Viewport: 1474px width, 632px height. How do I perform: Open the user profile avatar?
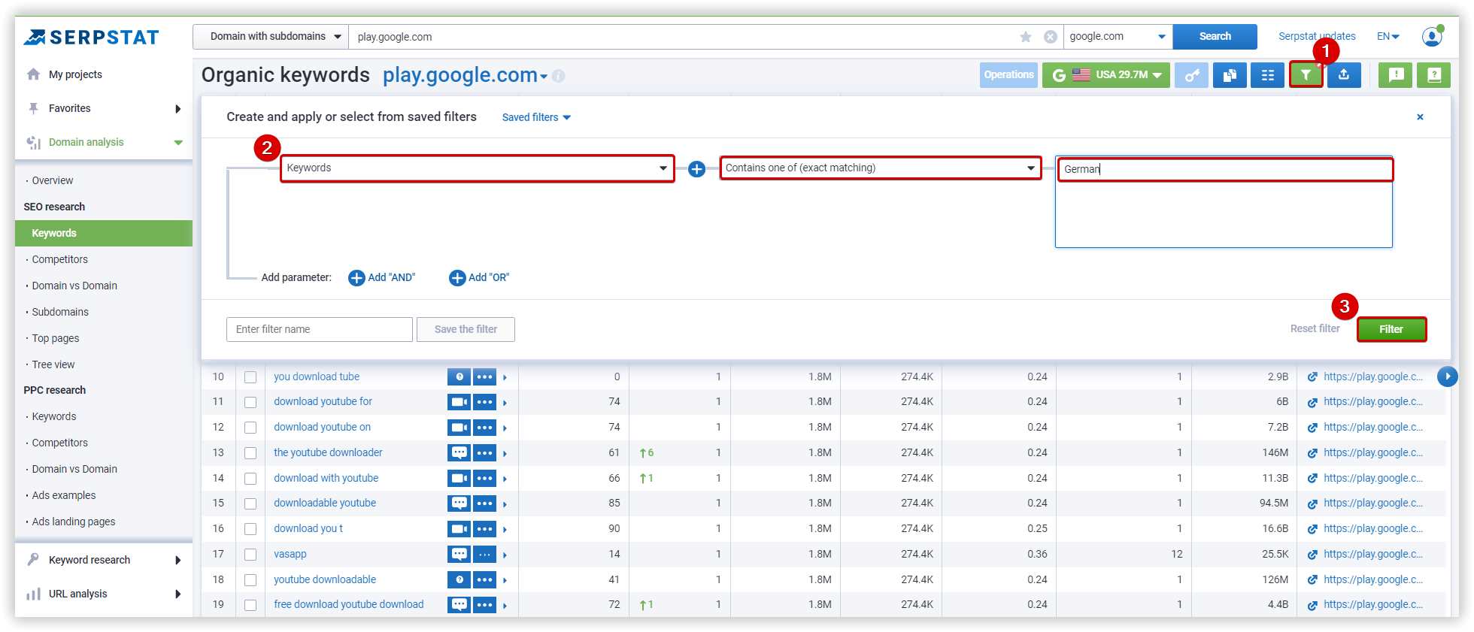[x=1432, y=36]
